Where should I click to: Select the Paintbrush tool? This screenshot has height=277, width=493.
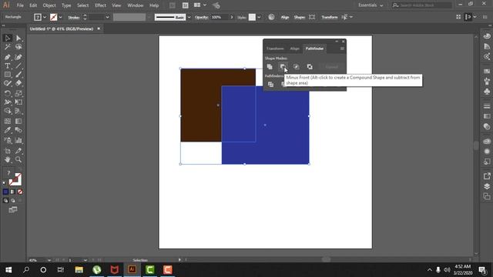(x=18, y=75)
